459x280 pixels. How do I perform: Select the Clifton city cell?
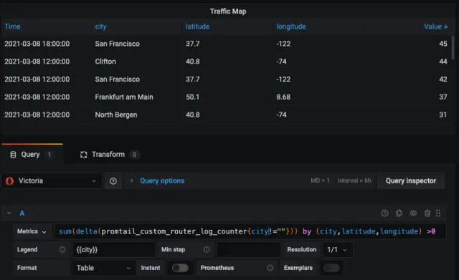click(x=105, y=62)
